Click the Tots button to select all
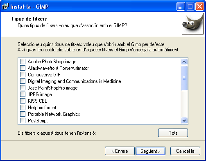Image resolution: width=206 pixels, height=161 pixels. (173, 133)
